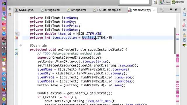Restore the minimized Outline view stack
Image resolution: width=187 pixels, height=105 pixels.
tap(184, 9)
